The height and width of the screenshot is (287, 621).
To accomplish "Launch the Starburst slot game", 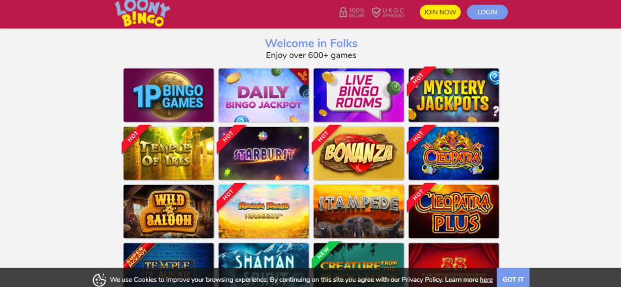I will pos(264,153).
